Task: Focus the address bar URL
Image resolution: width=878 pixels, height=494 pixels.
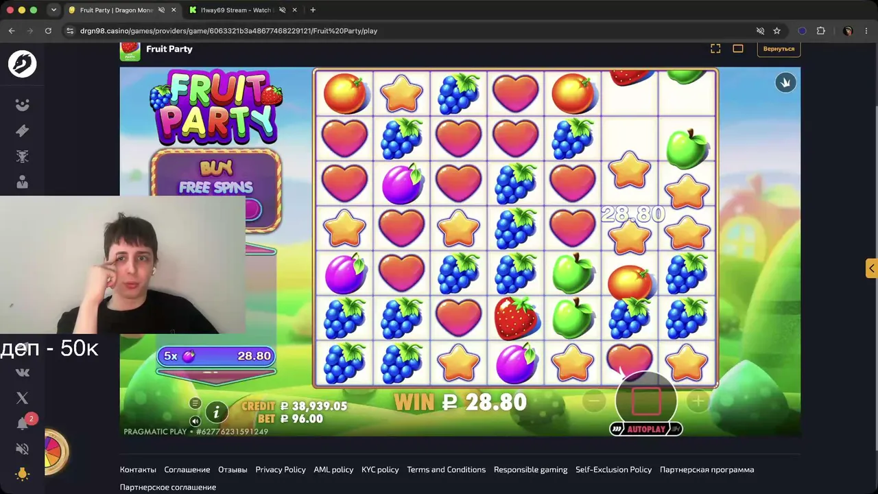Action: click(x=228, y=31)
